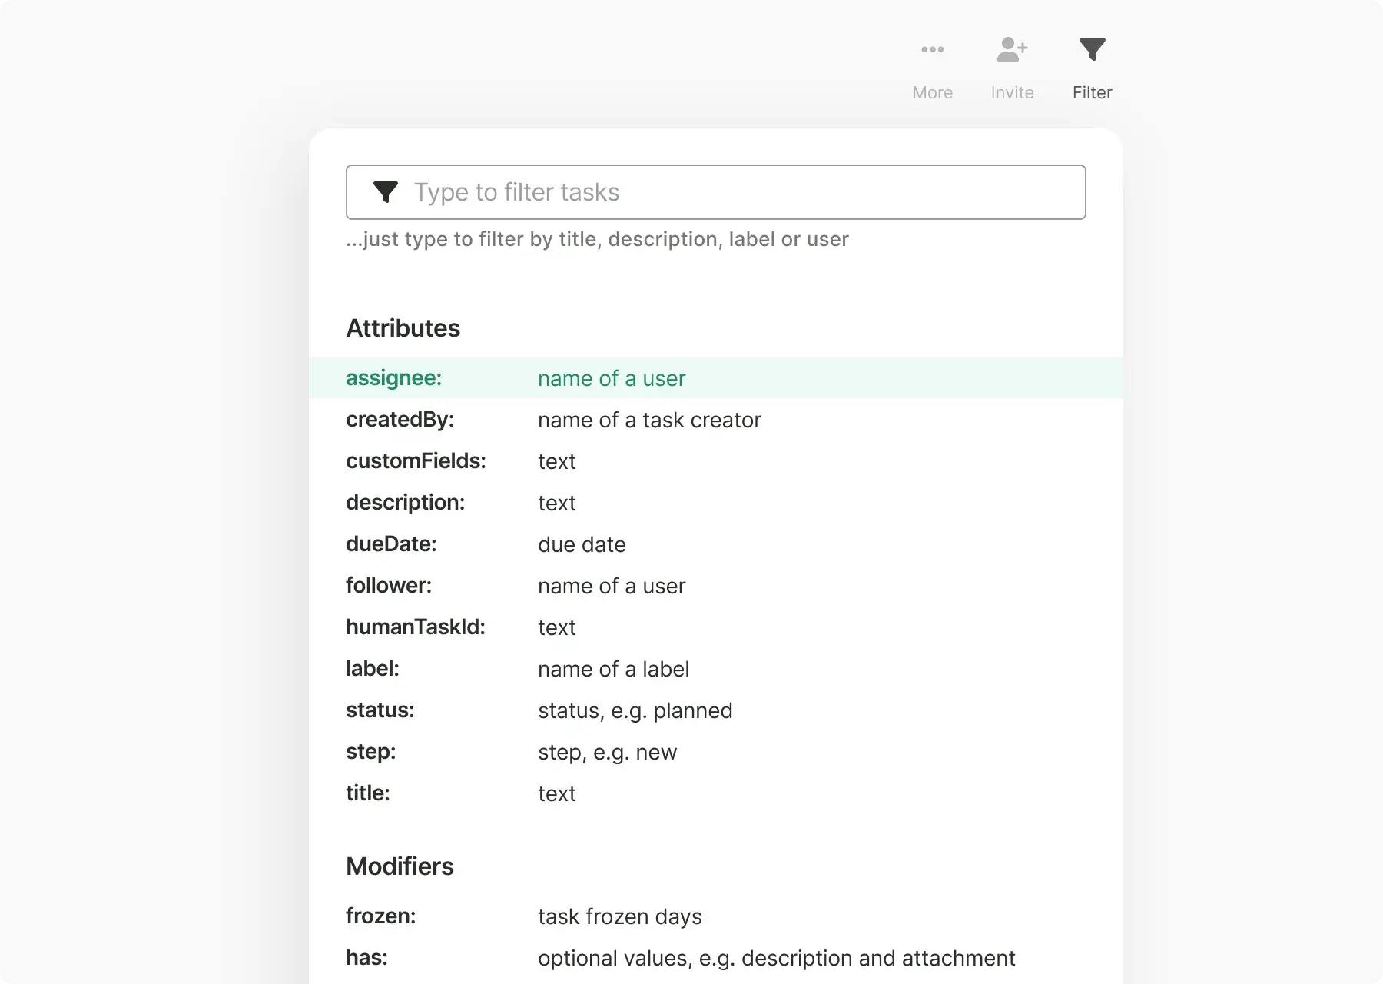Choose the follower: attribute option
The image size is (1383, 984).
(389, 586)
